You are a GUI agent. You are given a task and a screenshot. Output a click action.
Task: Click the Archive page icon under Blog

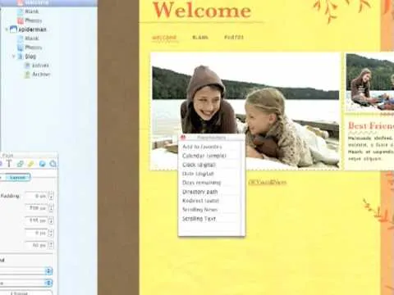point(27,75)
